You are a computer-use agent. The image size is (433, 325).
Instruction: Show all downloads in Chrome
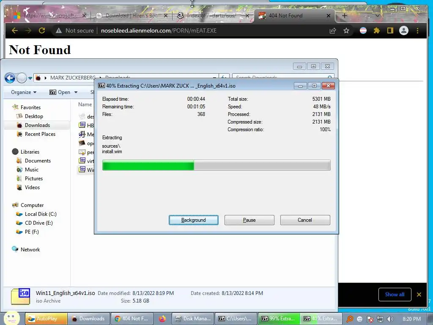tap(395, 295)
